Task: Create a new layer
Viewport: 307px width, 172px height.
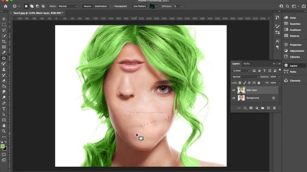Action: coord(269,108)
